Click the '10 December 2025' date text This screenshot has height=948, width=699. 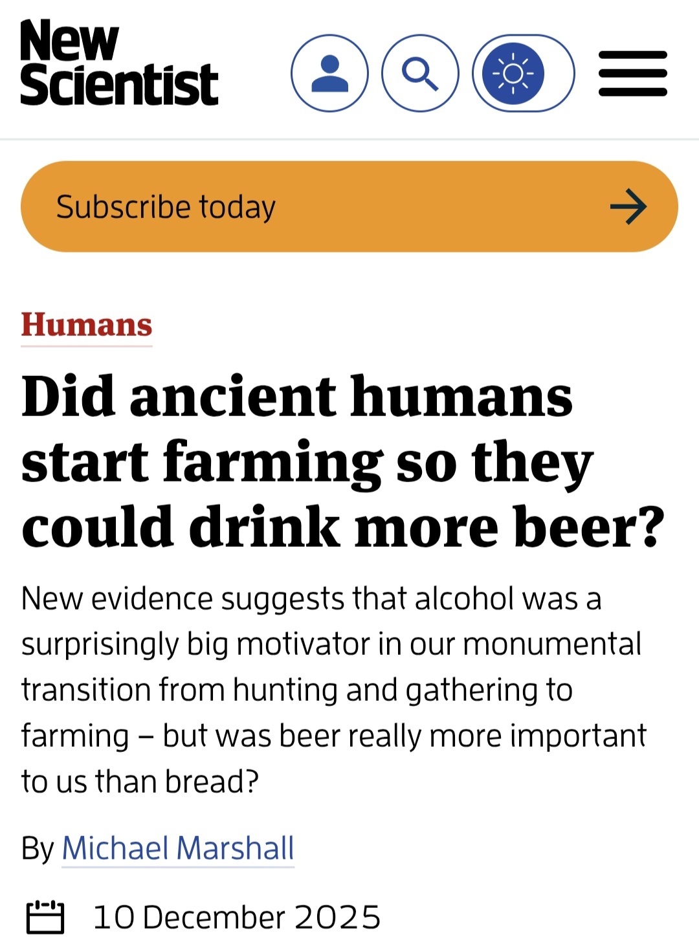pyautogui.click(x=237, y=918)
